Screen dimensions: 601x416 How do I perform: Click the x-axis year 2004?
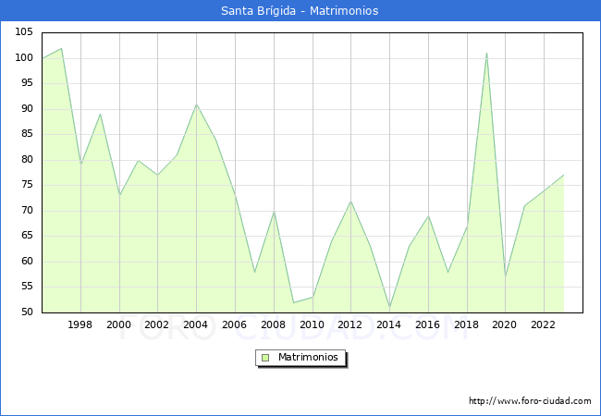195,324
